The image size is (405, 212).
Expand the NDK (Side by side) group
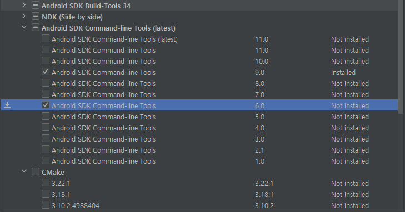pyautogui.click(x=24, y=16)
